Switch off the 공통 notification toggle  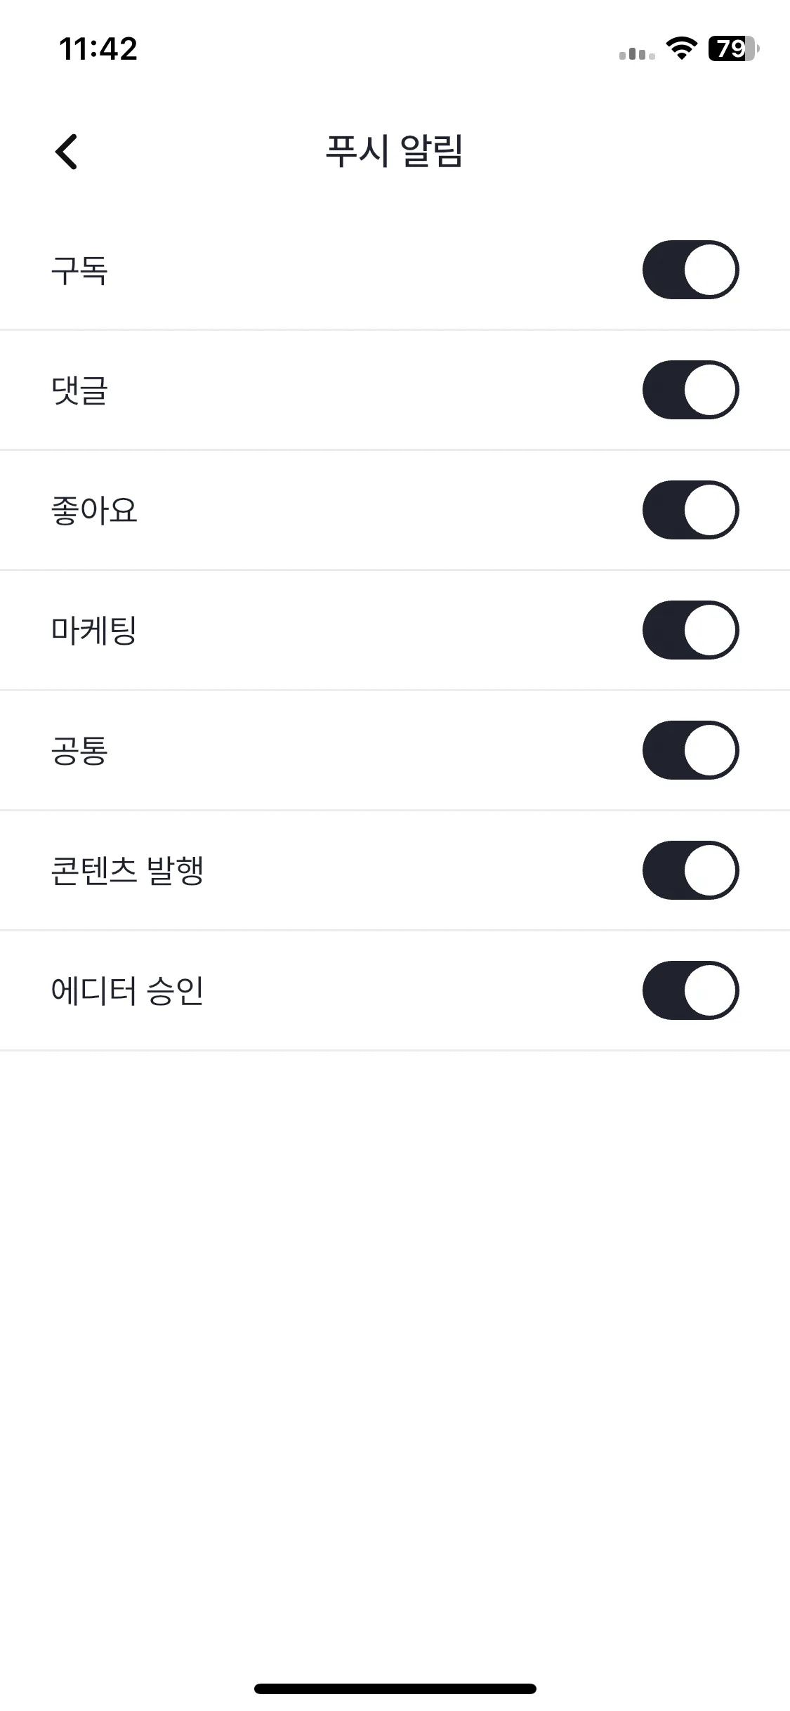[x=690, y=750]
